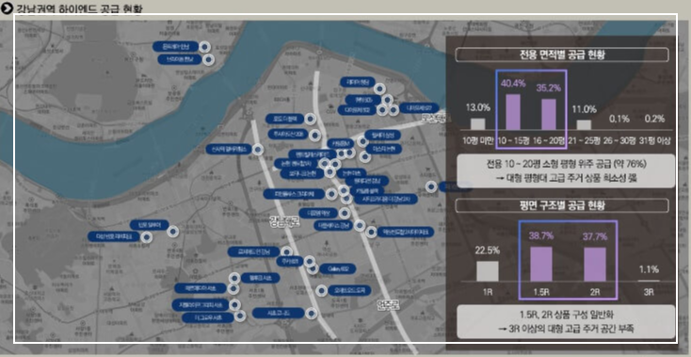Click the '언주로' road label on the map

tap(388, 304)
